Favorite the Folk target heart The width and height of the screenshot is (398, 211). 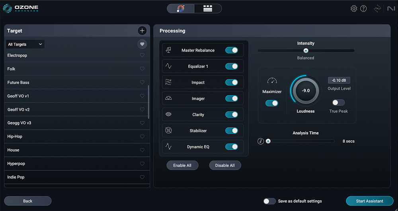tap(142, 69)
